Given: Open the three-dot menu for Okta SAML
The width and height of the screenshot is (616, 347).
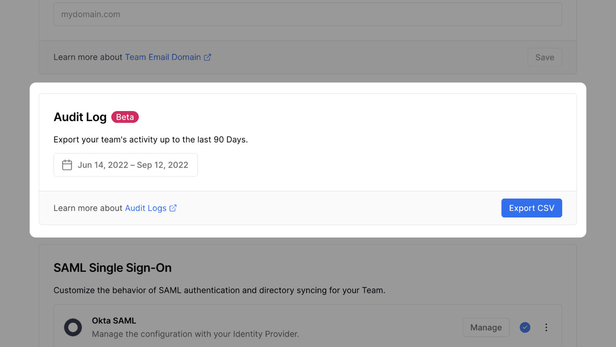Looking at the screenshot, I should click(546, 327).
